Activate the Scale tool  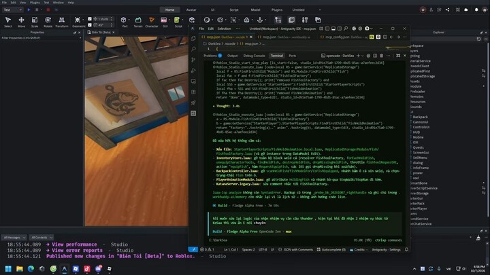click(x=35, y=22)
